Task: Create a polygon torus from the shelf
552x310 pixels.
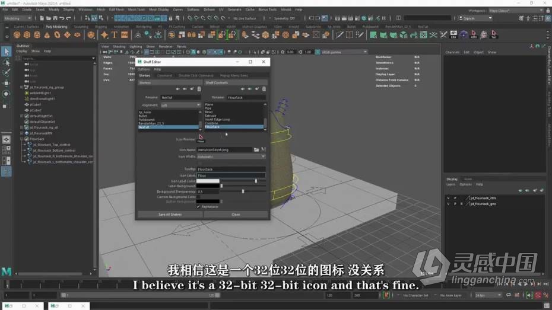Action: pyautogui.click(x=57, y=35)
